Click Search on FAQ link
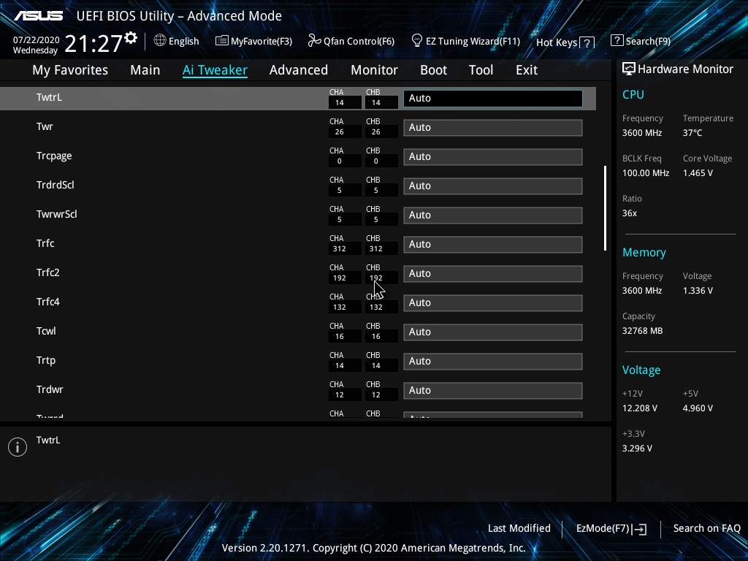 [706, 529]
